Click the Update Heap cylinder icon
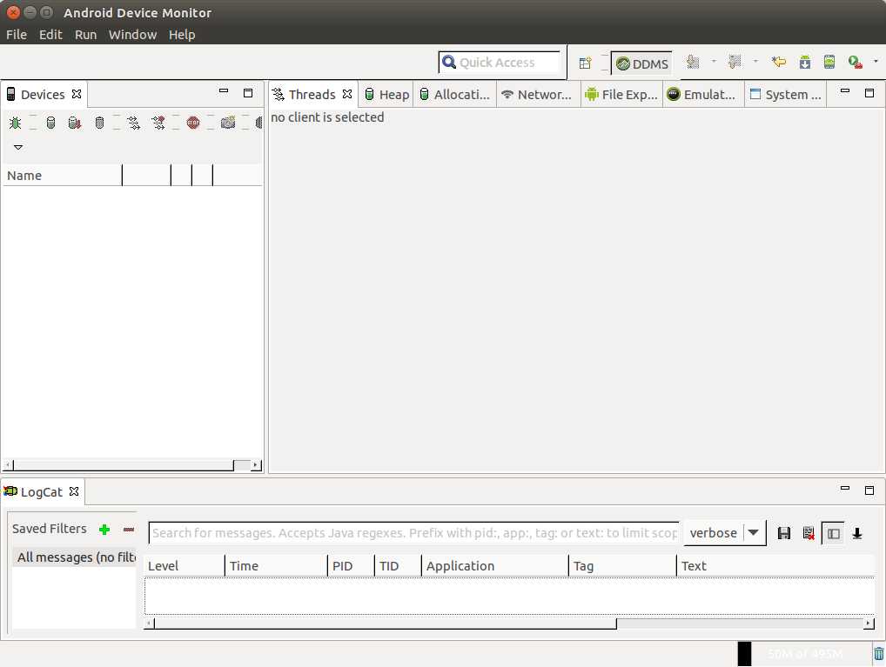Viewport: 886px width, 667px height. coord(50,123)
